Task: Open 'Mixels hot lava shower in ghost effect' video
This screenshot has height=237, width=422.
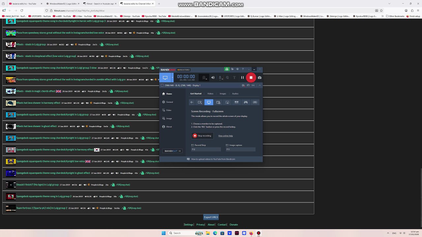Action: 36,126
